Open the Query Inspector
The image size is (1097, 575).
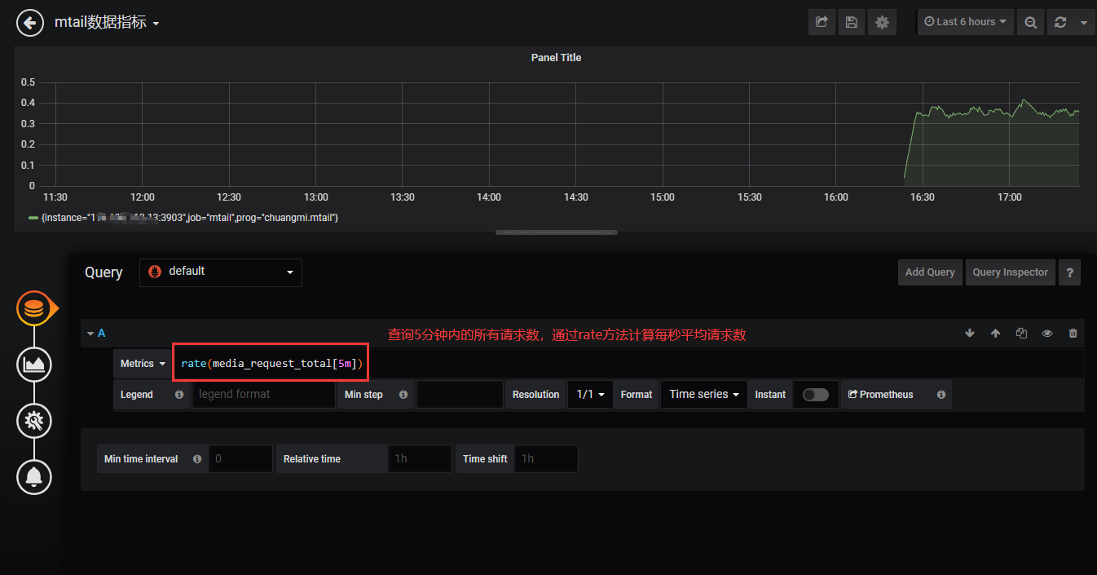(1010, 272)
